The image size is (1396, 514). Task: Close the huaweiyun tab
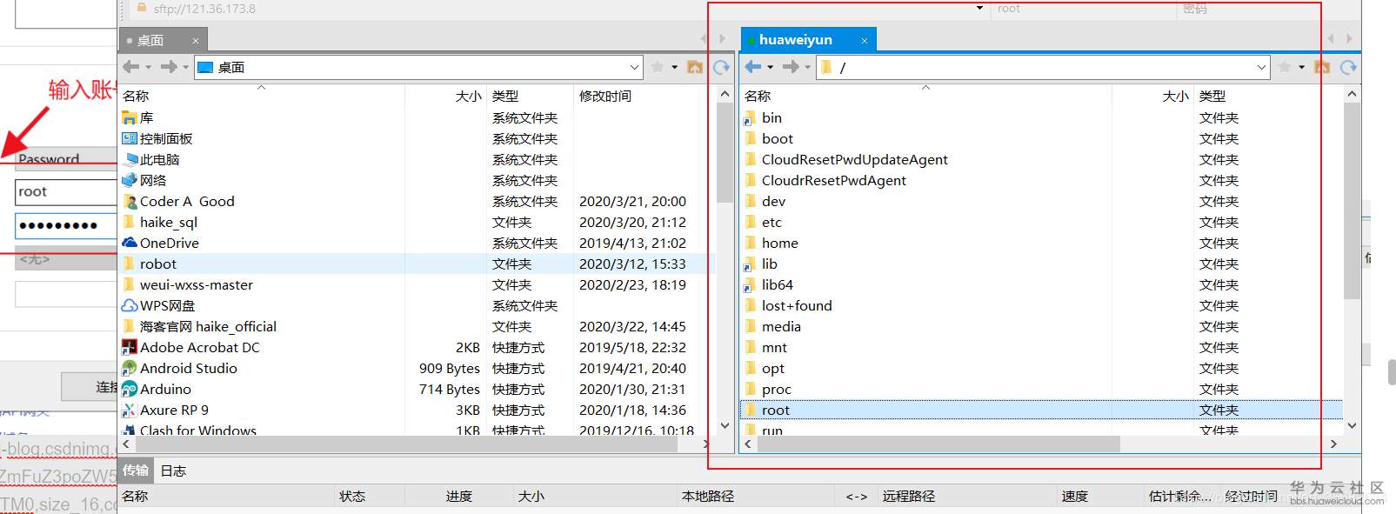(x=865, y=41)
